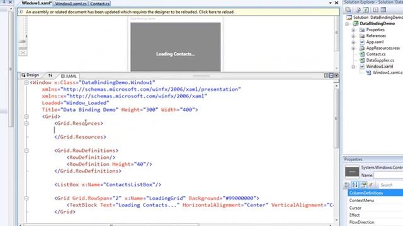This screenshot has height=226, width=403.
Task: Open the active files dropdown arrow
Action: pos(330,3)
